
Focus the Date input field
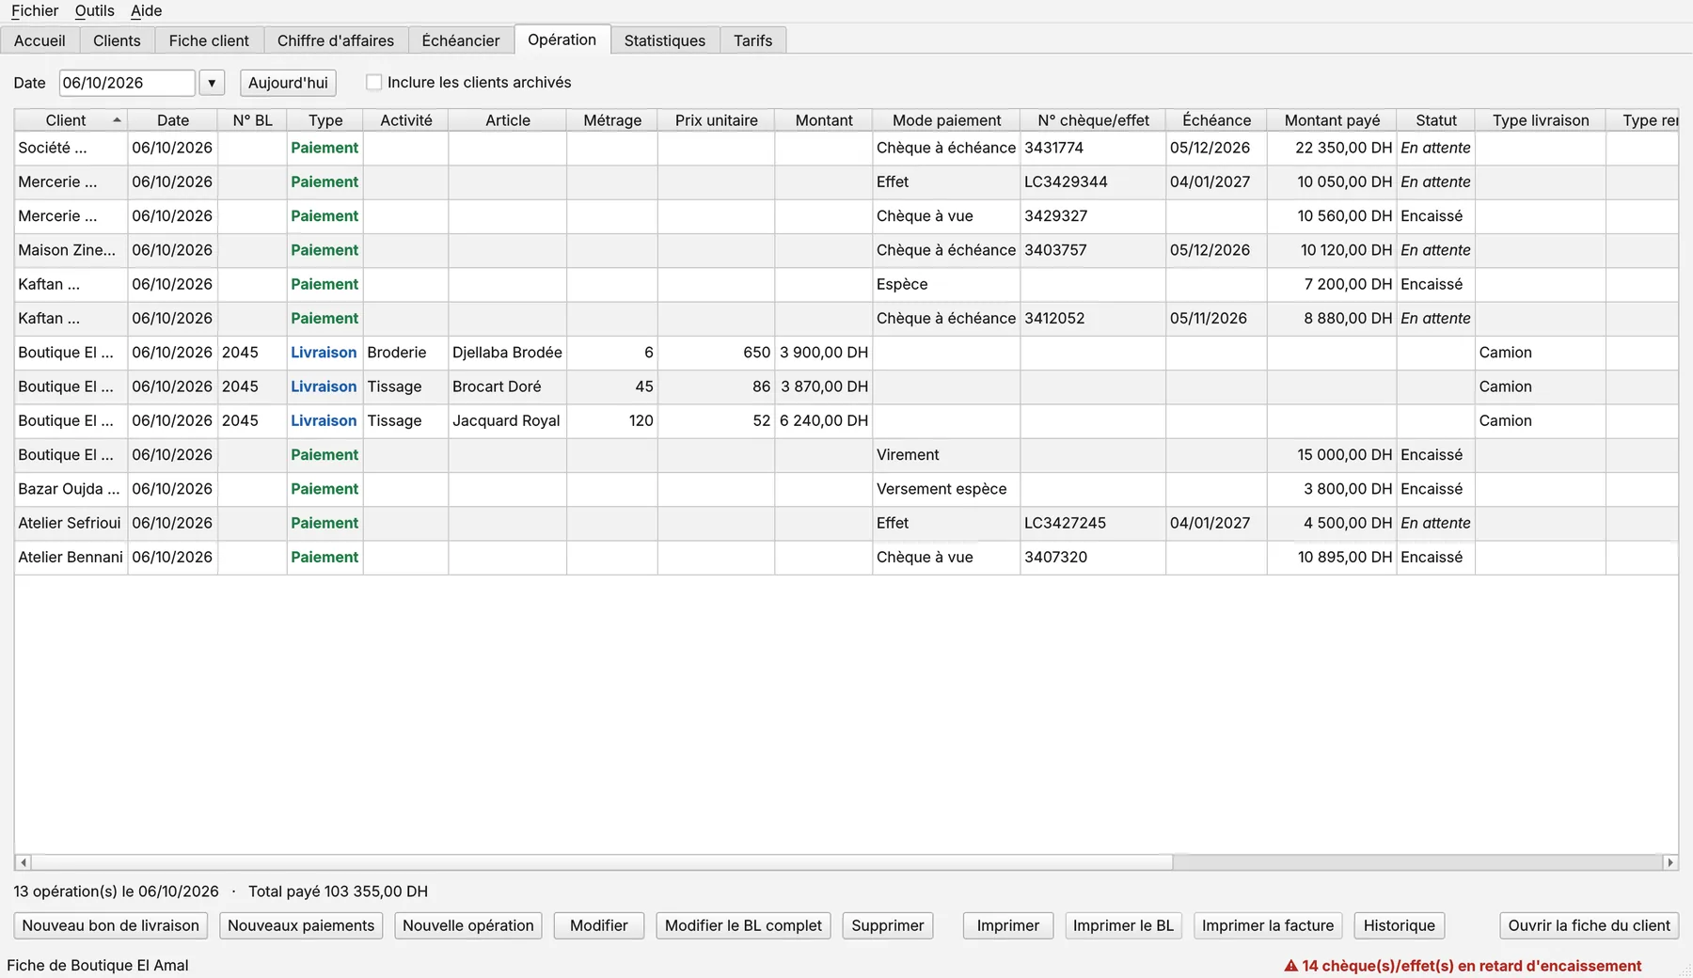coord(127,83)
